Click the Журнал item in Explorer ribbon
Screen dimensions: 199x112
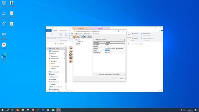(x=135, y=38)
